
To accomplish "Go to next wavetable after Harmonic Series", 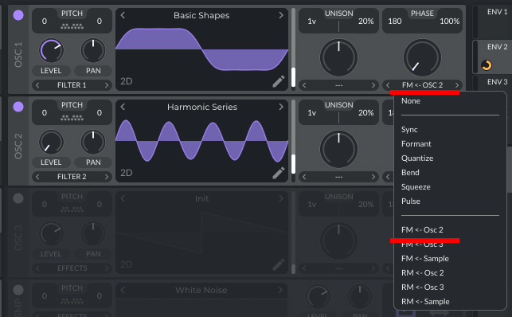I will tap(281, 107).
